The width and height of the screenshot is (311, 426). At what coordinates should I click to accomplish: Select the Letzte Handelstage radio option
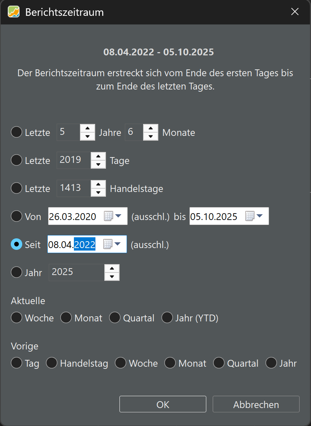pyautogui.click(x=17, y=188)
